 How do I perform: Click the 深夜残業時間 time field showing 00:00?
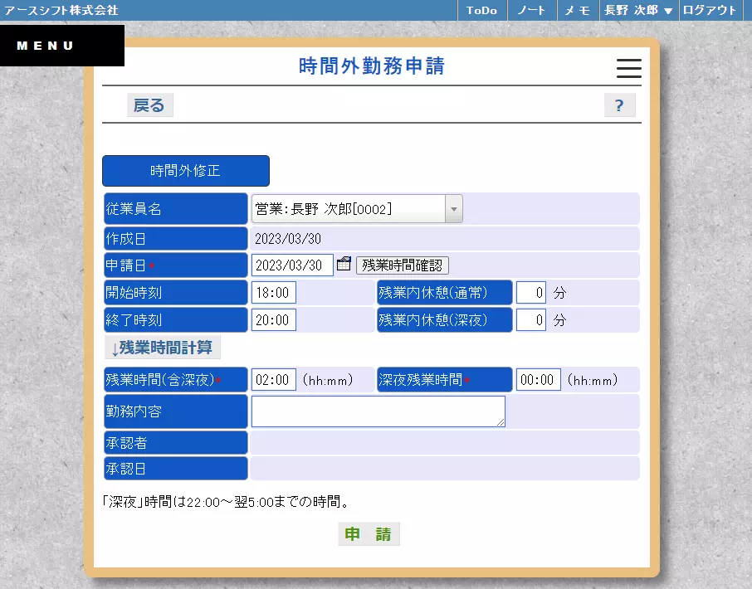pos(538,379)
